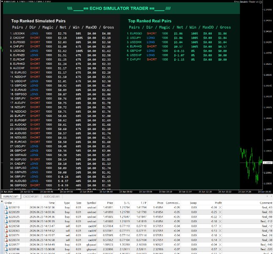Click comment cell 'Real_-63'

pyautogui.click(x=267, y=207)
